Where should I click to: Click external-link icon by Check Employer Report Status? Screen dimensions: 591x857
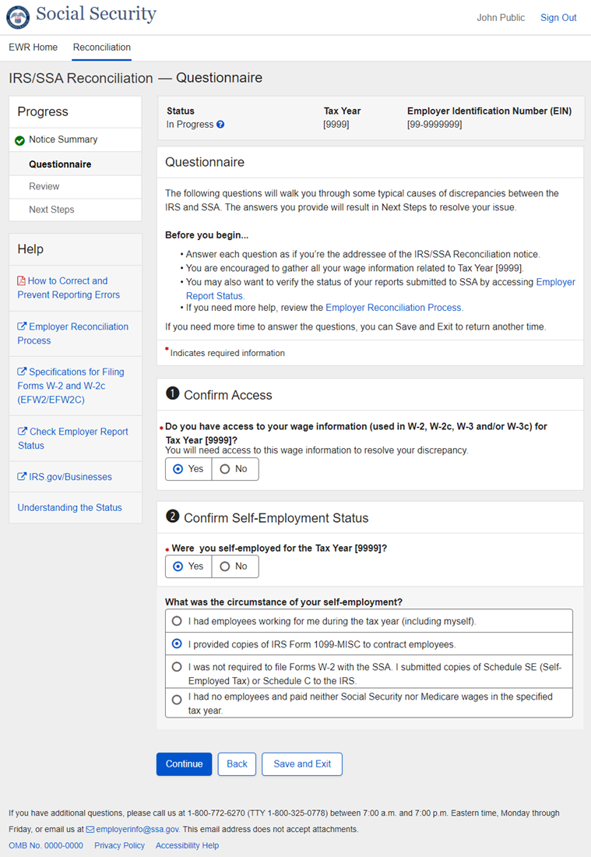tap(22, 432)
